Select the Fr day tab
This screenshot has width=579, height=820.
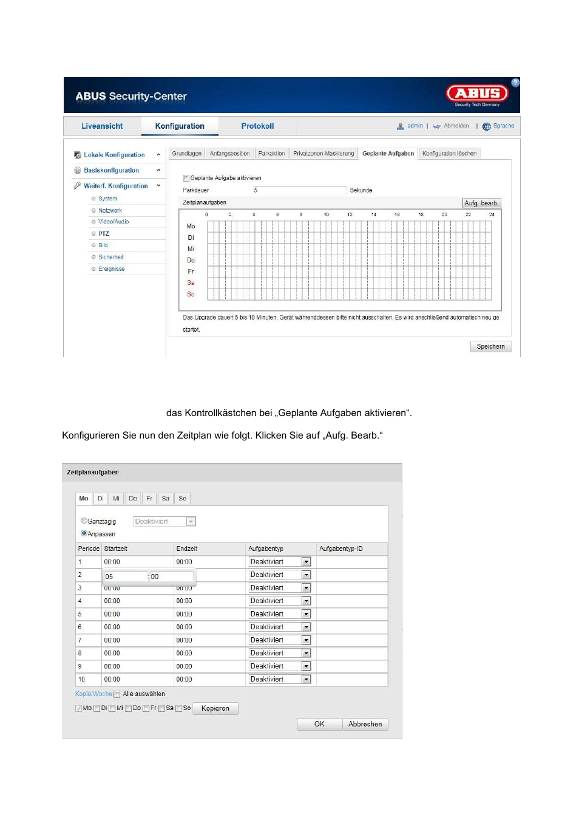click(x=149, y=499)
